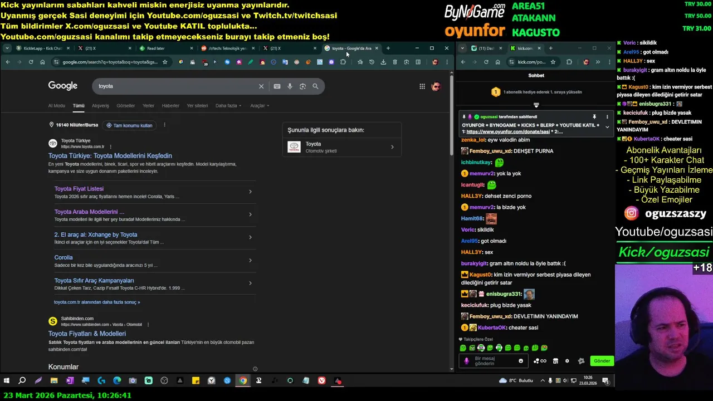The width and height of the screenshot is (713, 401).
Task: Switch to the r/tech Reddit browser tab
Action: [227, 48]
